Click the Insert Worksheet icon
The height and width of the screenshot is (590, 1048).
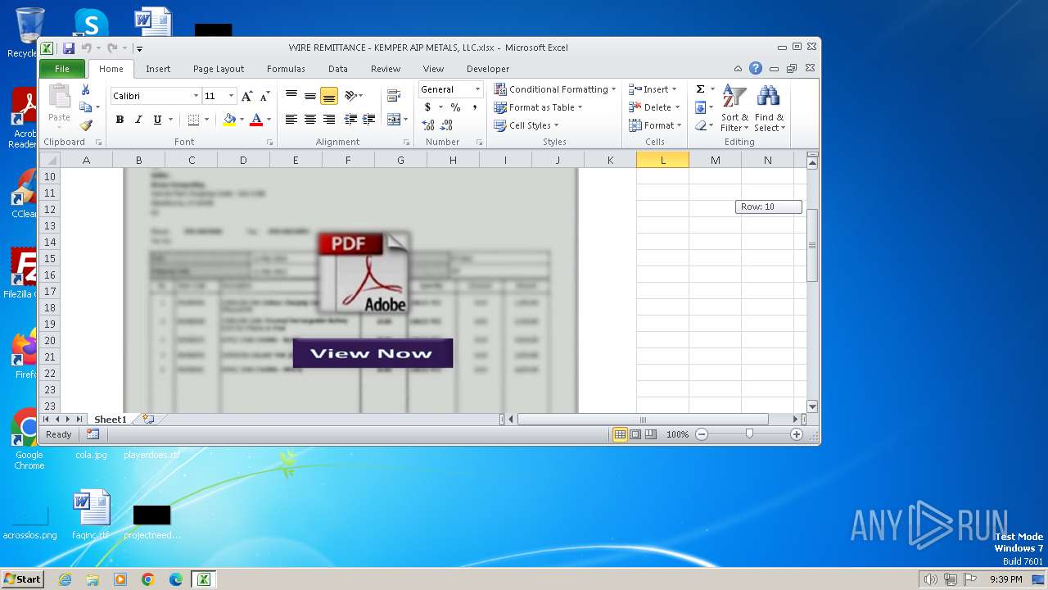click(x=148, y=419)
